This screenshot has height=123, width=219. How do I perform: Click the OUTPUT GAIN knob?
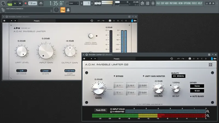(x=70, y=52)
